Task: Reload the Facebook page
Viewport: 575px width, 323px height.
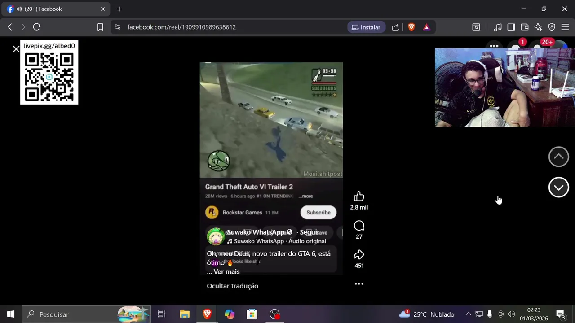Action: point(37,27)
